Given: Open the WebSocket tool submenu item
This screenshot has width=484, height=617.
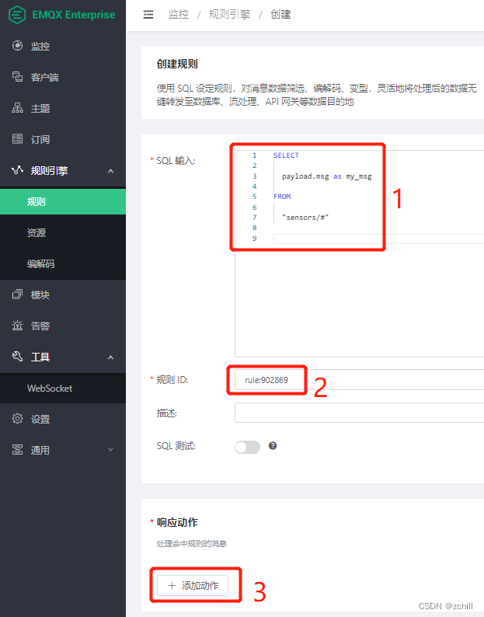Looking at the screenshot, I should coord(63,388).
